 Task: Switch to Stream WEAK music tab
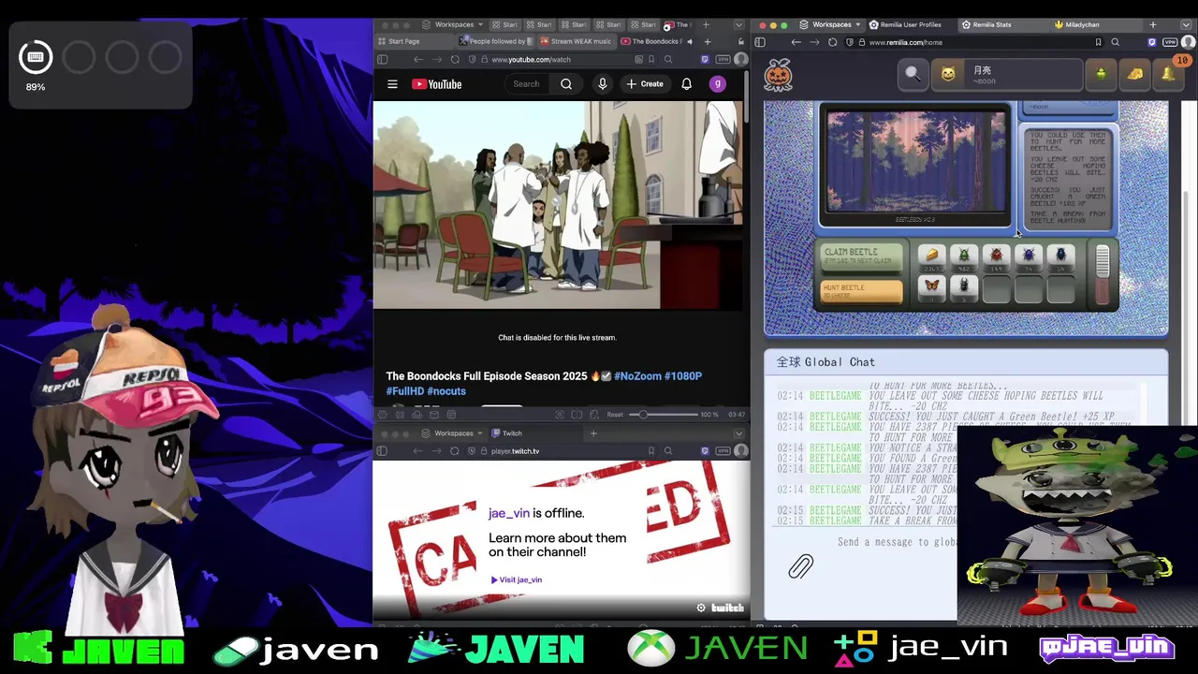(x=576, y=41)
